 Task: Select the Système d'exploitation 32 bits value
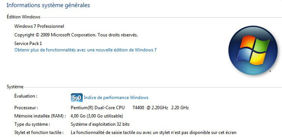[100, 124]
